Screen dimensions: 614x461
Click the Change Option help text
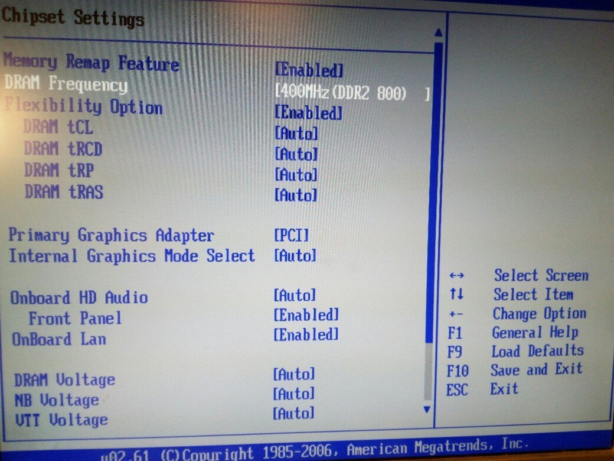539,314
